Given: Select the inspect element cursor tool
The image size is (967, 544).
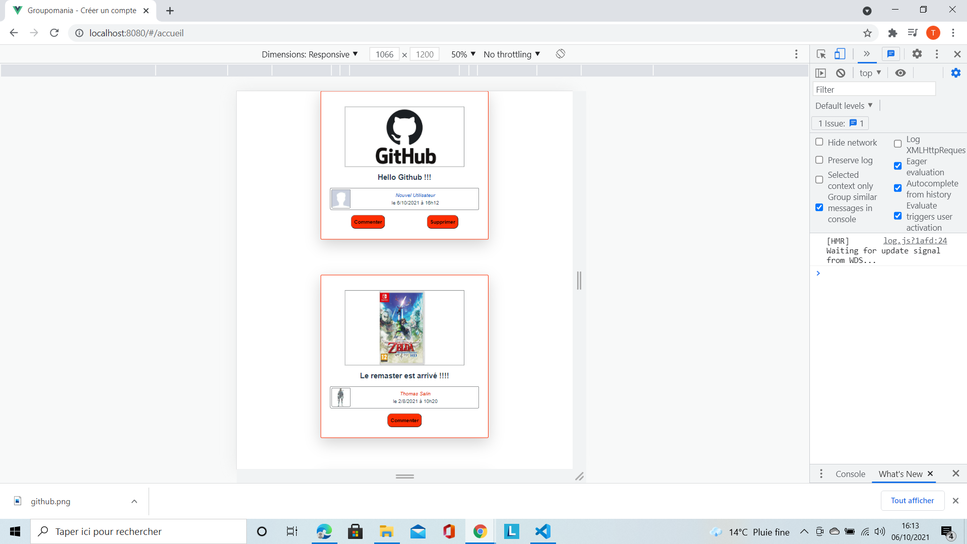Looking at the screenshot, I should click(x=821, y=54).
